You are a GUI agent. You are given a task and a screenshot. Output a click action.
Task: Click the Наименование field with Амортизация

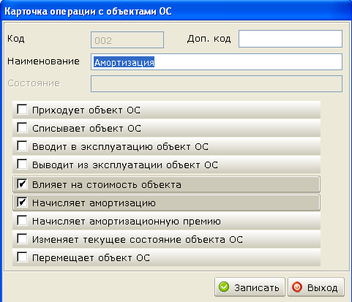pyautogui.click(x=217, y=62)
